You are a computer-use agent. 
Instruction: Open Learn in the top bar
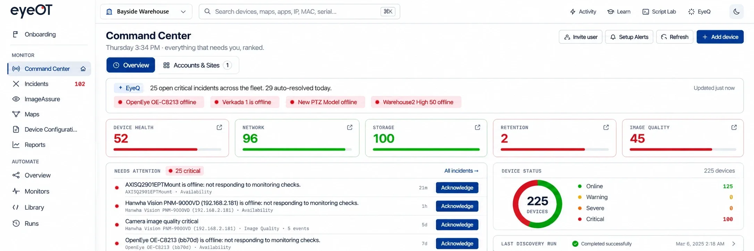(619, 12)
